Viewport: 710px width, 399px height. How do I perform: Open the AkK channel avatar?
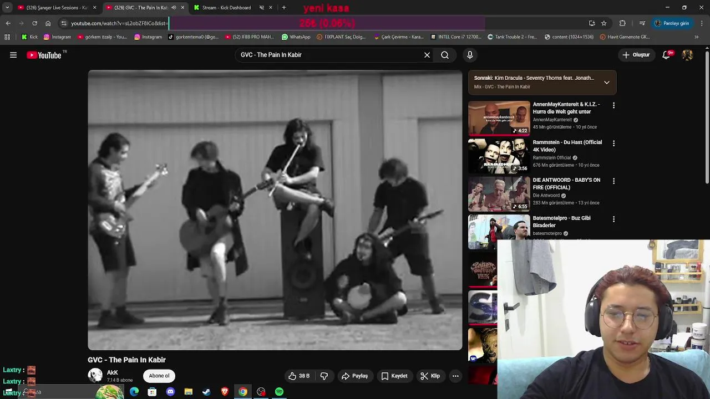(95, 376)
